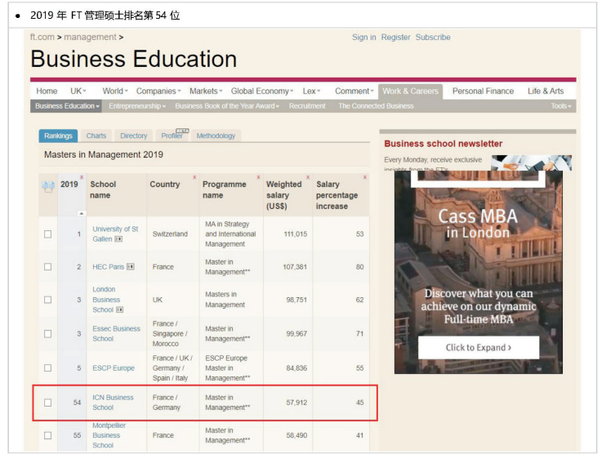Open profile icon next to HEC Paris
Viewport: 606px width, 454px height.
(131, 267)
